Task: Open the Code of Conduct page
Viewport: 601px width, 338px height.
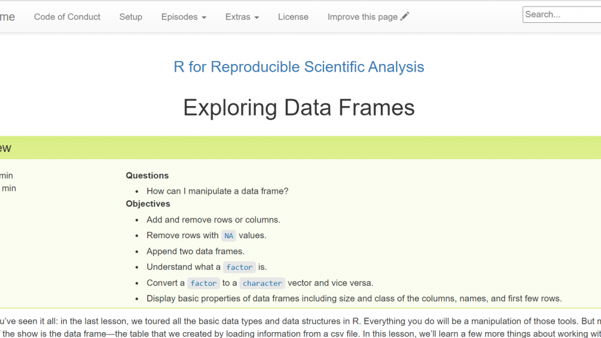Action: point(67,17)
